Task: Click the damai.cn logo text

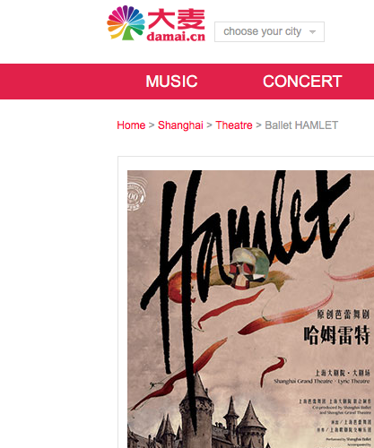Action: pyautogui.click(x=176, y=37)
